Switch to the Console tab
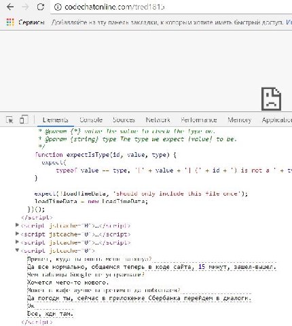Image resolution: width=292 pixels, height=326 pixels. 91,120
